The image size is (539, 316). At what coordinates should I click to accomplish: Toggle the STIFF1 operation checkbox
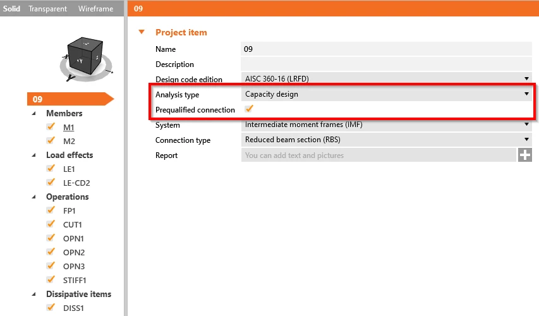pos(51,280)
